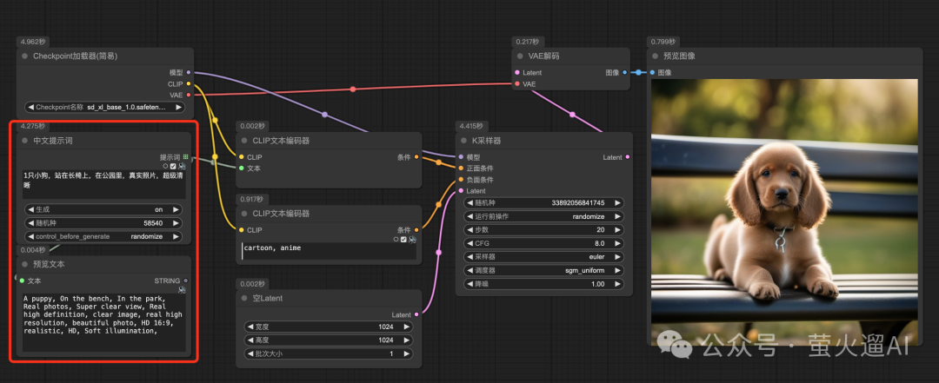Collapse the K采样器 node via its title dot
This screenshot has height=383, width=939.
[x=464, y=141]
